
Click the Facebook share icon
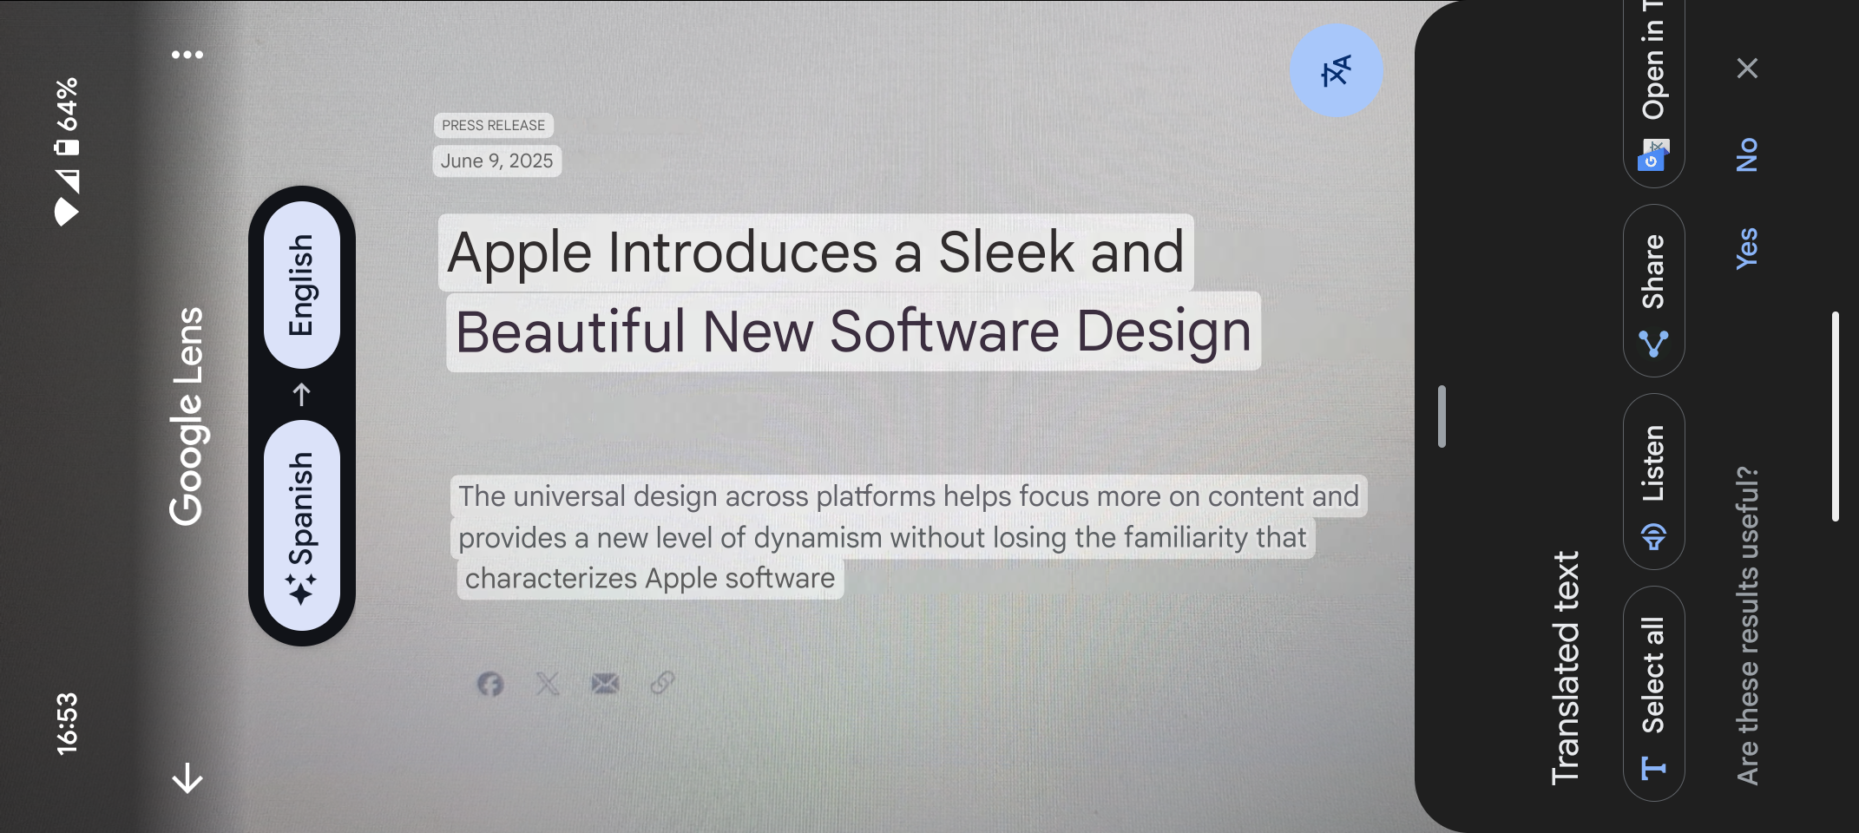[x=490, y=684]
